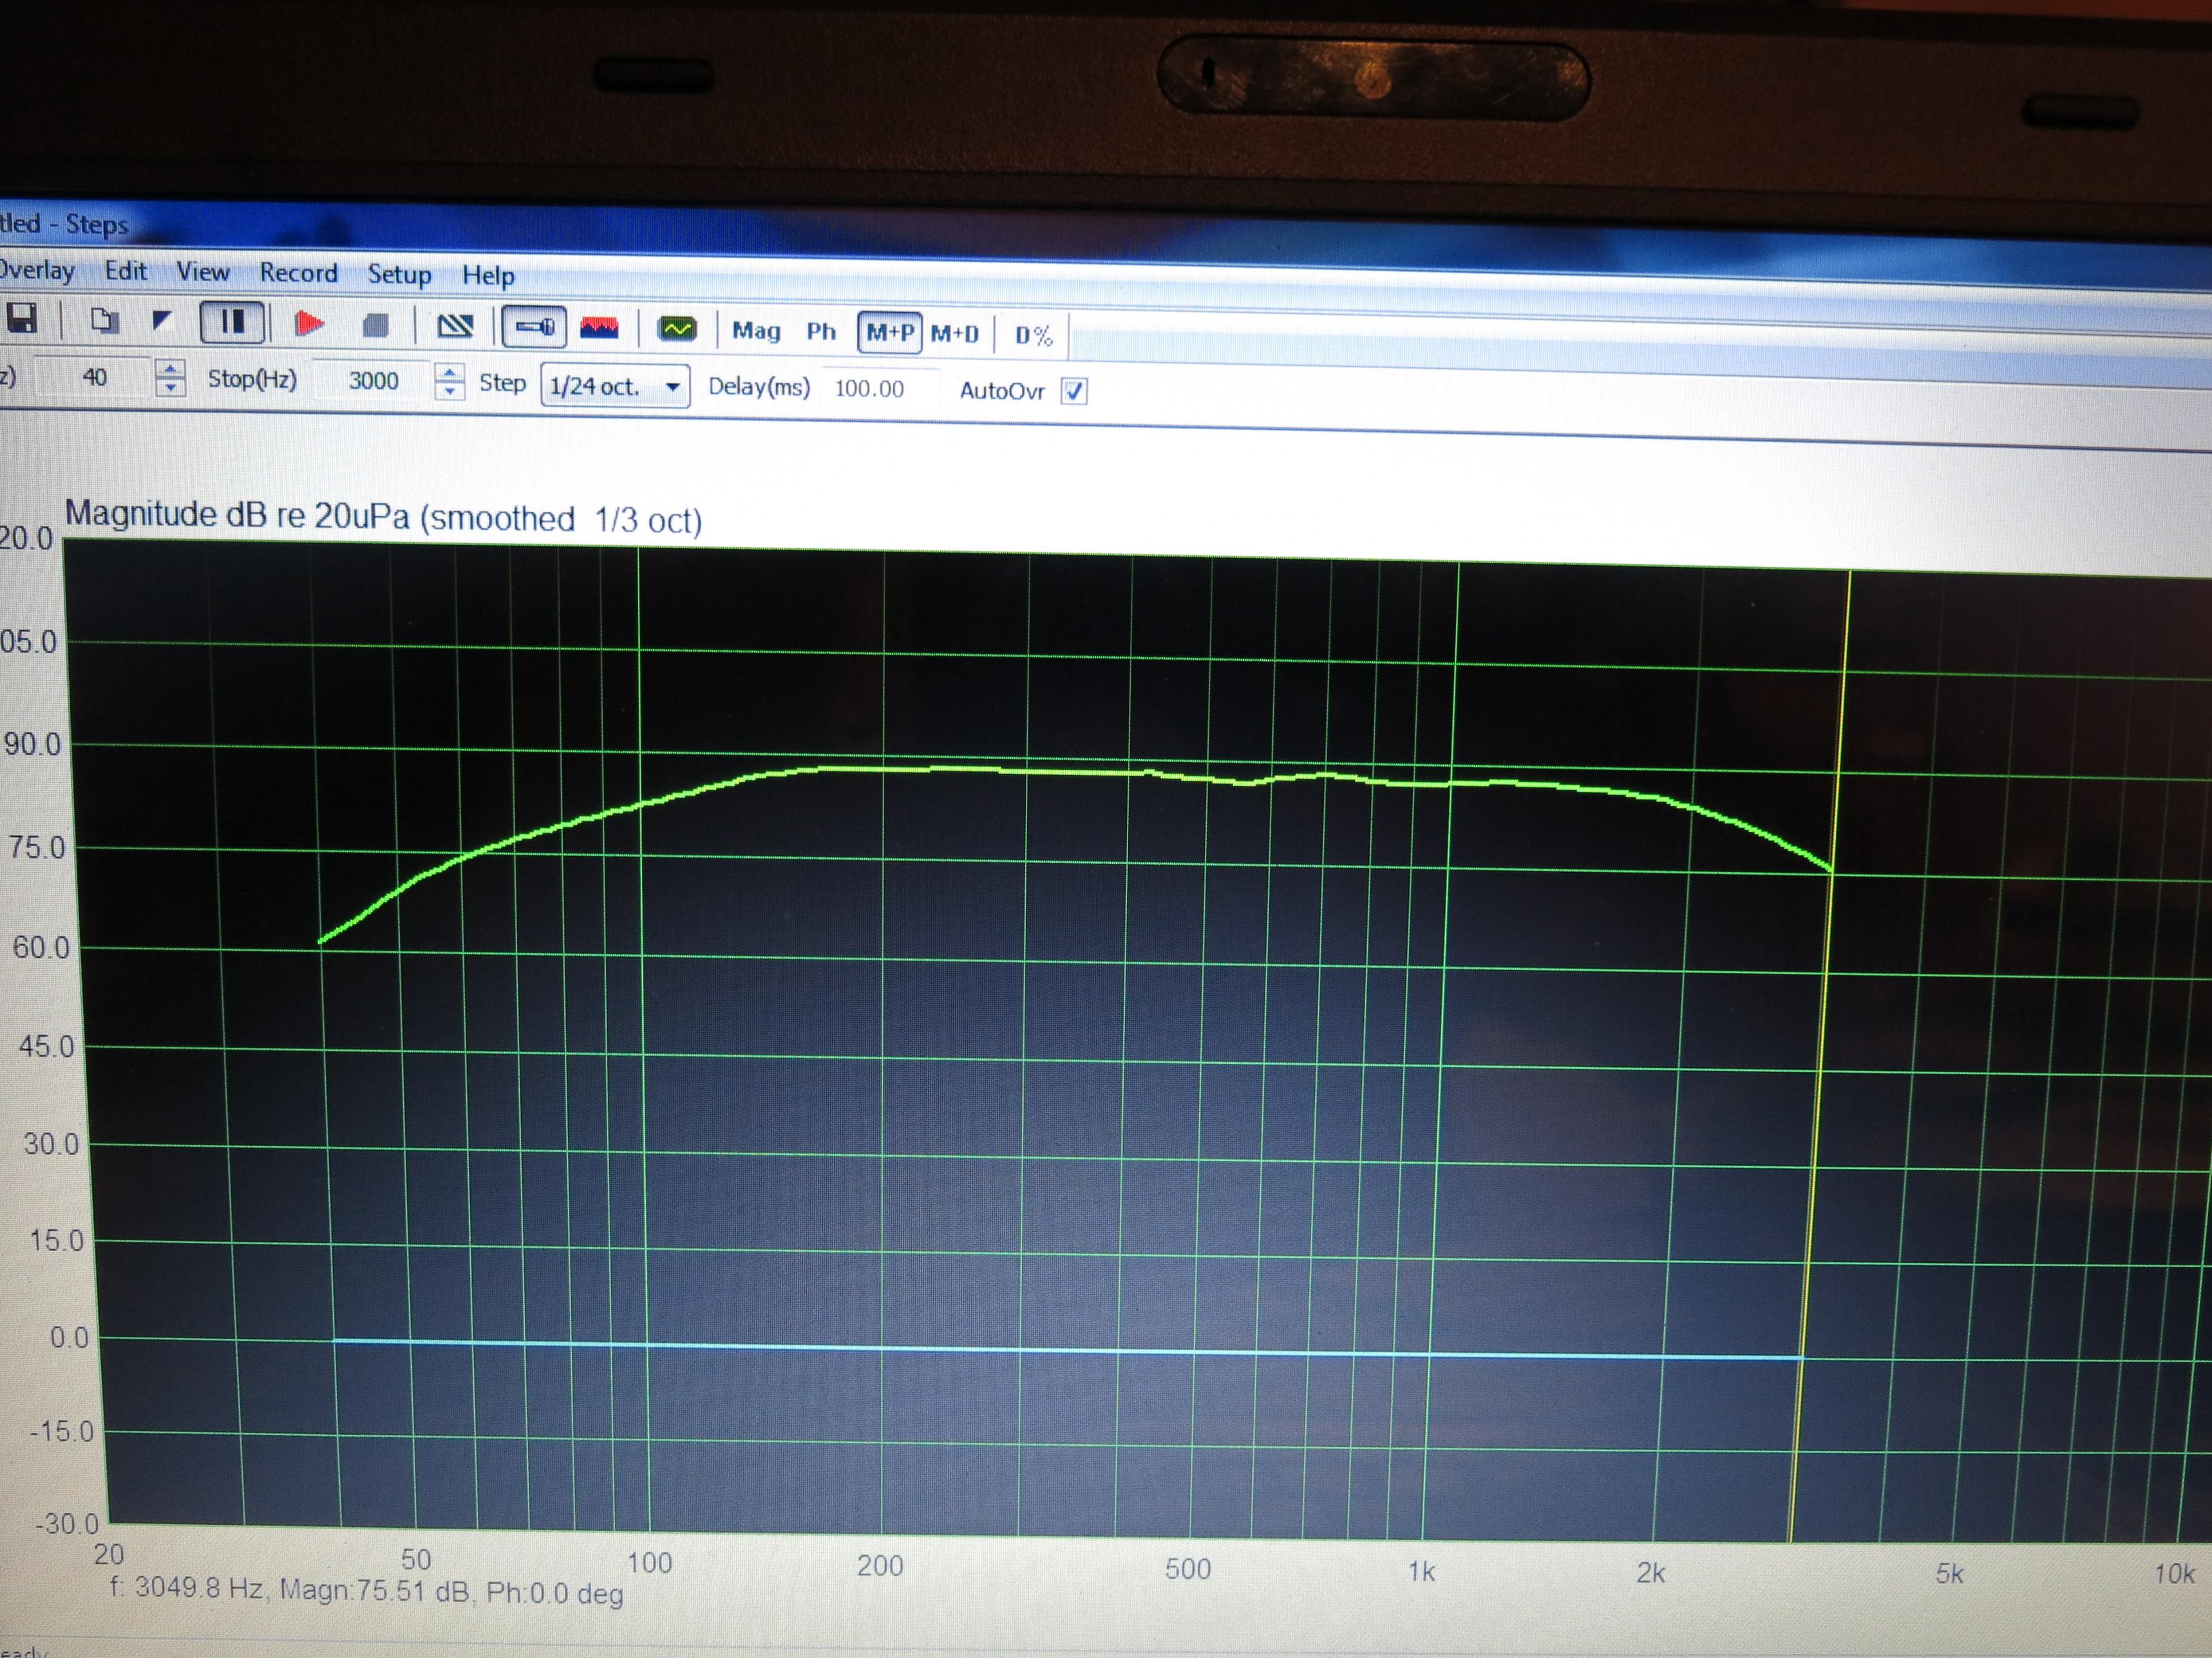The image size is (2212, 1658).
Task: Switch to Mag view
Action: (x=756, y=331)
